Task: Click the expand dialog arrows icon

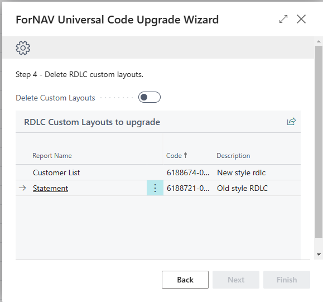Action: tap(283, 19)
